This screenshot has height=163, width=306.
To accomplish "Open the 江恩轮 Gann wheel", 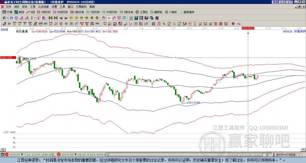I will click(x=142, y=12).
